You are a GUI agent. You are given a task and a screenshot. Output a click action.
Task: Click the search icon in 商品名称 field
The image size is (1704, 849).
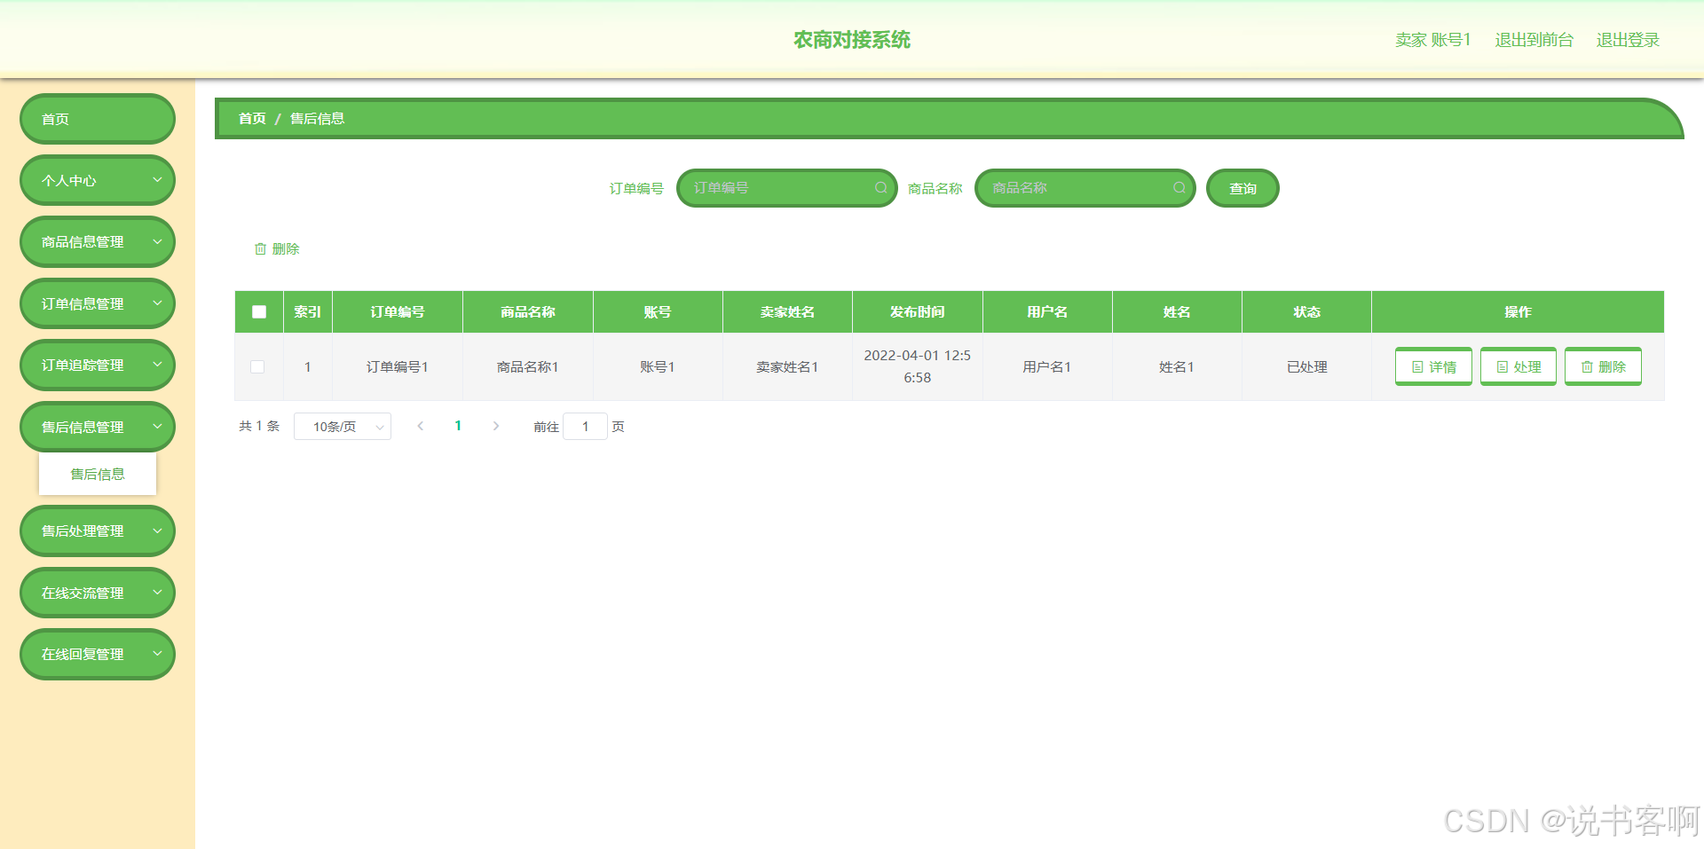tap(1179, 188)
